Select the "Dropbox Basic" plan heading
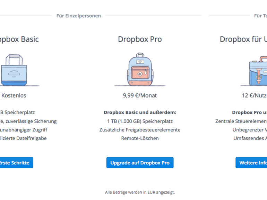The height and width of the screenshot is (200, 267). 19,39
